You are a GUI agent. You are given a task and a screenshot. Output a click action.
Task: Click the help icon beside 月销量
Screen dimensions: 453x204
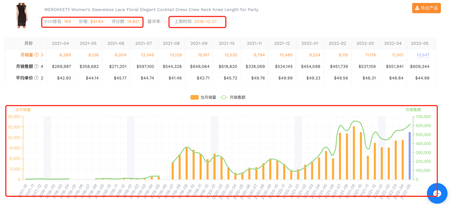(x=36, y=55)
